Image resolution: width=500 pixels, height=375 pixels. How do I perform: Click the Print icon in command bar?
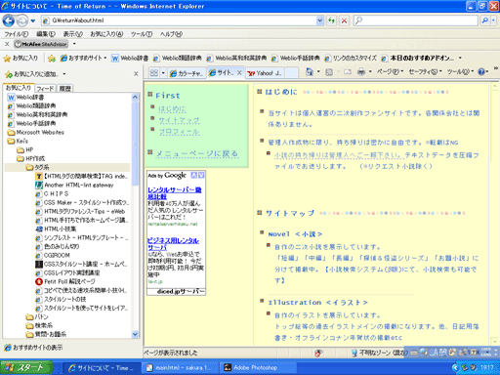point(361,72)
